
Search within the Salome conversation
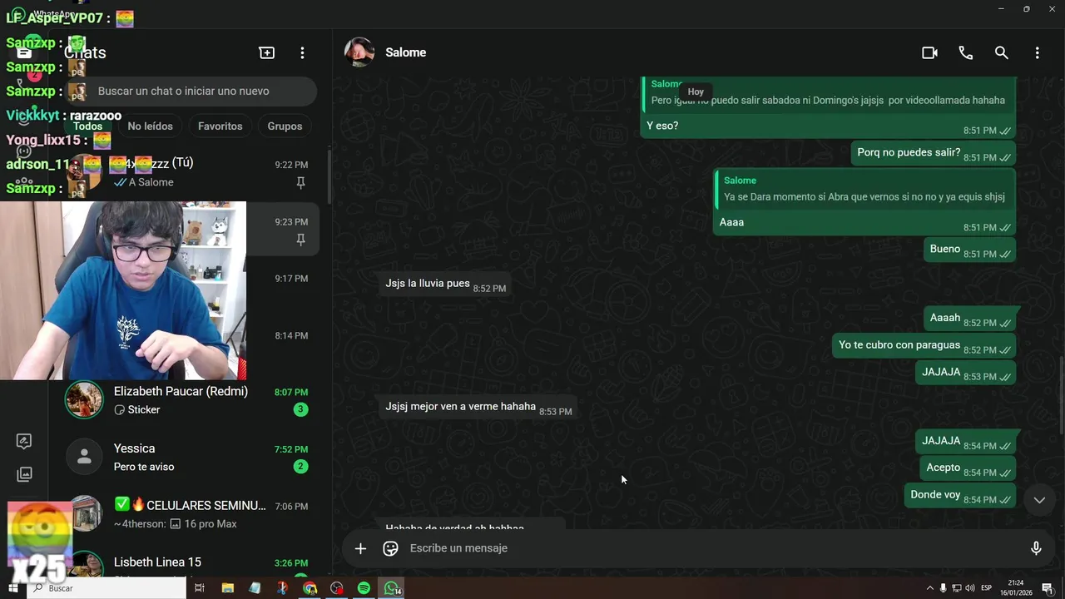tap(1002, 52)
